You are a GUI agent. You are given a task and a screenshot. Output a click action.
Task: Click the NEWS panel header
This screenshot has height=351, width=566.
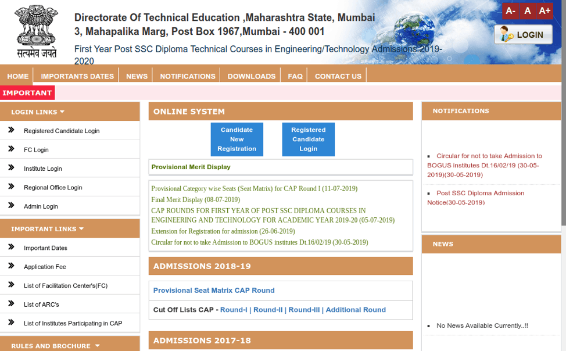491,244
